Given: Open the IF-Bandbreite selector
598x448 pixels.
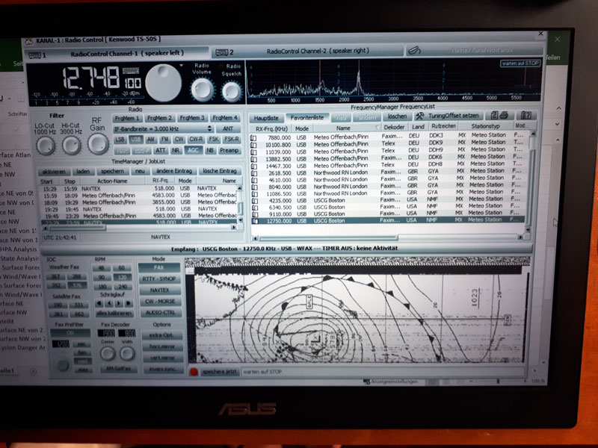Looking at the screenshot, I should pyautogui.click(x=163, y=128).
